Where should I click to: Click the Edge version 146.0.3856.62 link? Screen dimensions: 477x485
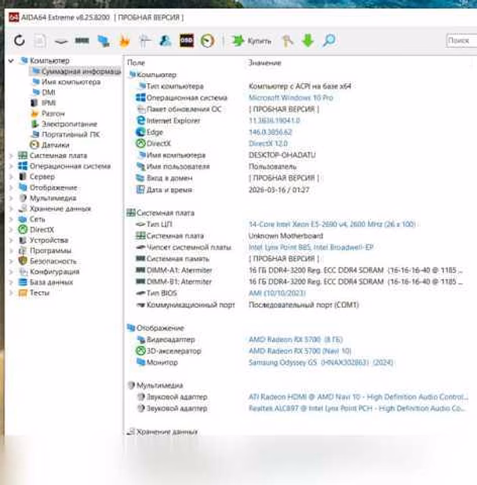pyautogui.click(x=270, y=132)
